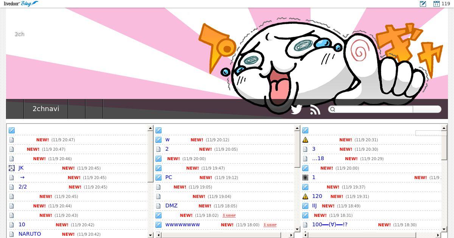454x238 pixels.
Task: Click the 119 counter in the top bar
Action: pyautogui.click(x=446, y=4)
